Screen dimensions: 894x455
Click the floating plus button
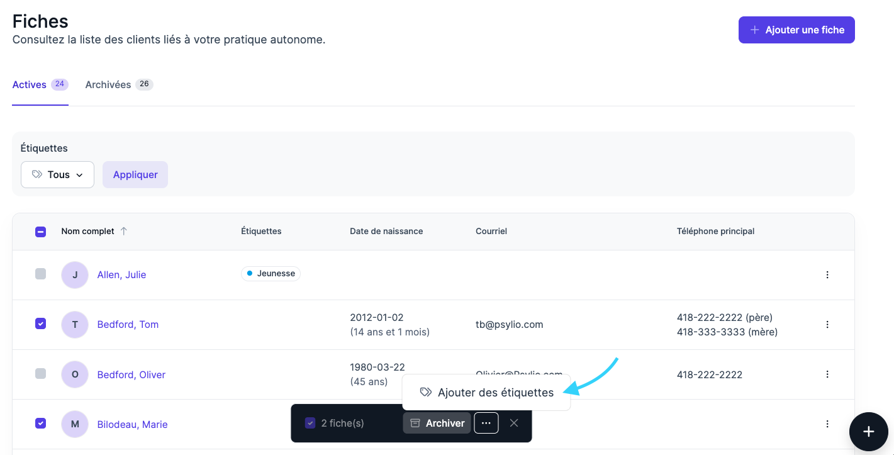pos(868,431)
